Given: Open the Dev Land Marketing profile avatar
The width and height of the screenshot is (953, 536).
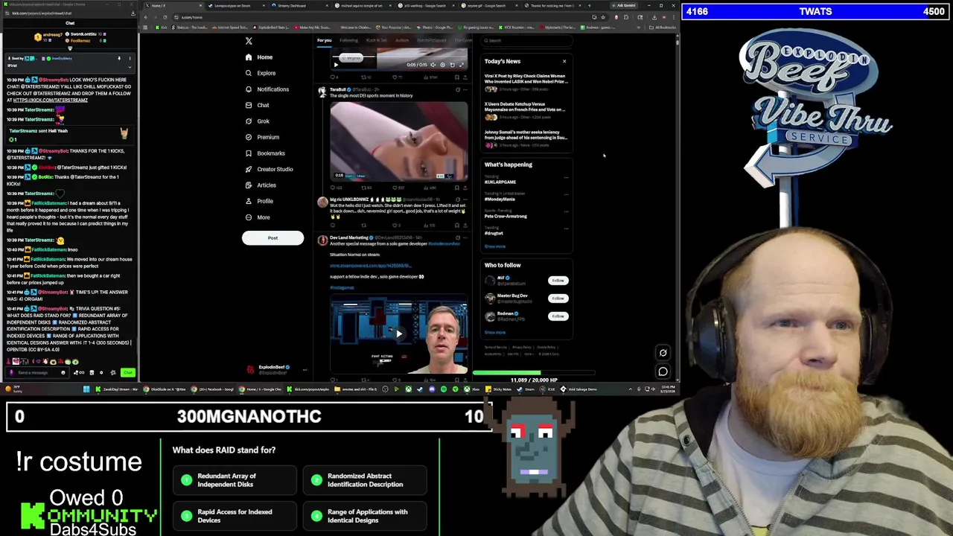Looking at the screenshot, I should coord(322,240).
